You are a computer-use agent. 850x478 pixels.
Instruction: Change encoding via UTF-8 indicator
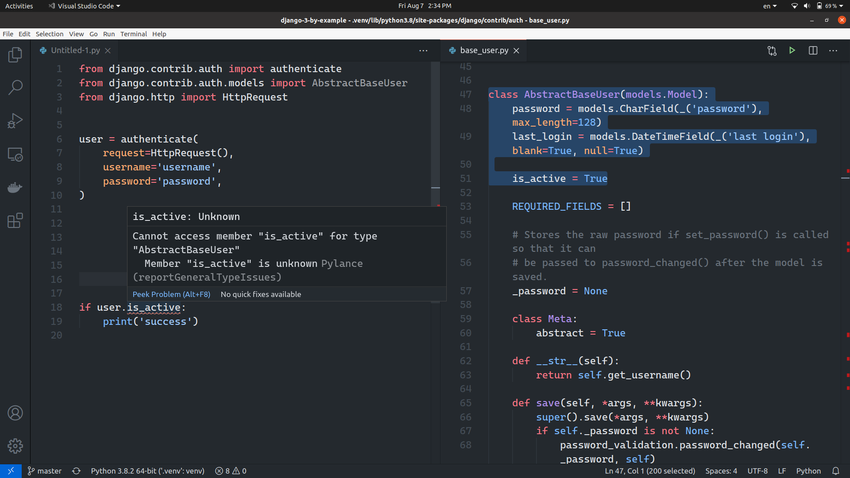[x=757, y=471]
